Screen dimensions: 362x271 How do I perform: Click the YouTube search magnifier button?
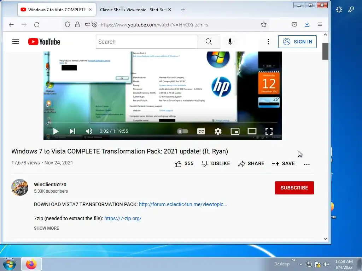[x=209, y=42]
